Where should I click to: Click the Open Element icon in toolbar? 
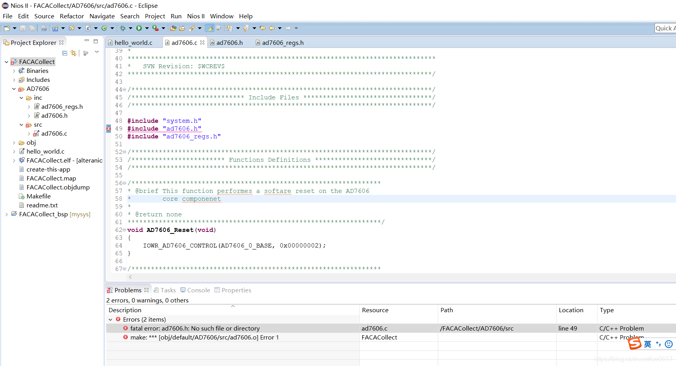[x=173, y=28]
